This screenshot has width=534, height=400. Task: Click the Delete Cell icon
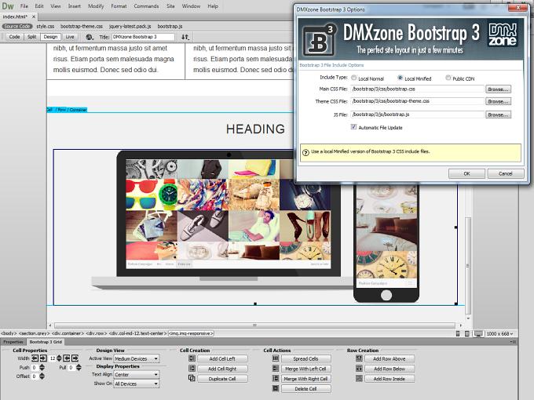276,388
